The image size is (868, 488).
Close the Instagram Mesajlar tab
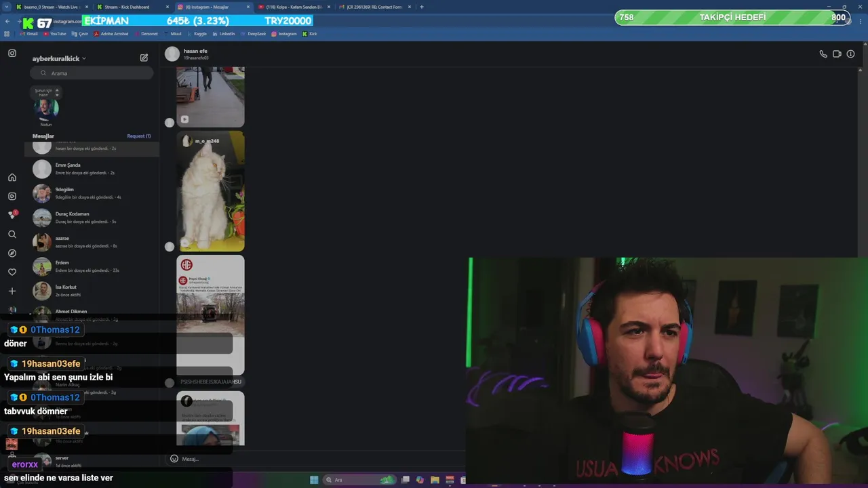[x=248, y=7]
